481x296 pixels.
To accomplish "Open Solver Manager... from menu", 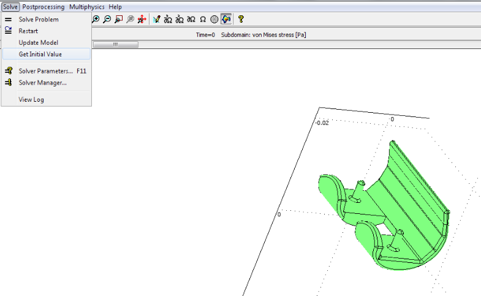I will tap(47, 83).
